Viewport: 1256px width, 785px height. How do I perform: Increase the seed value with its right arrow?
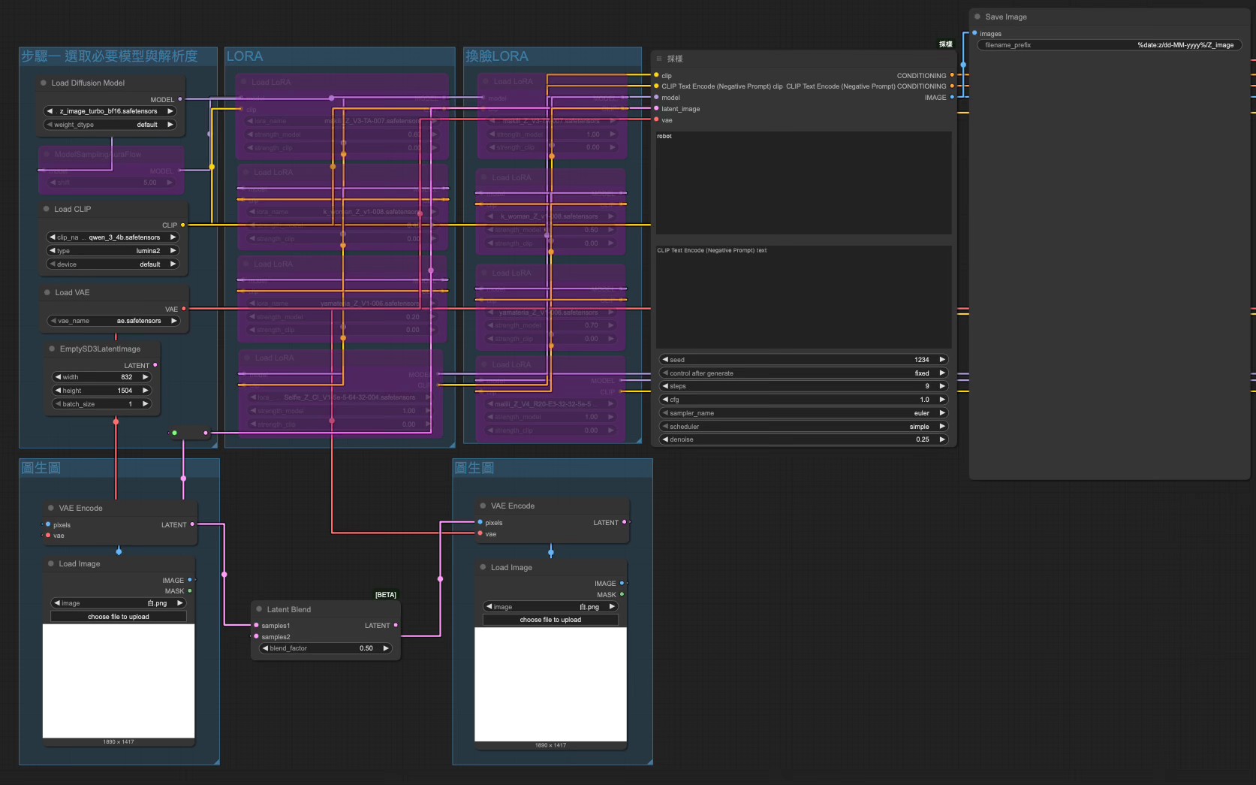[942, 360]
